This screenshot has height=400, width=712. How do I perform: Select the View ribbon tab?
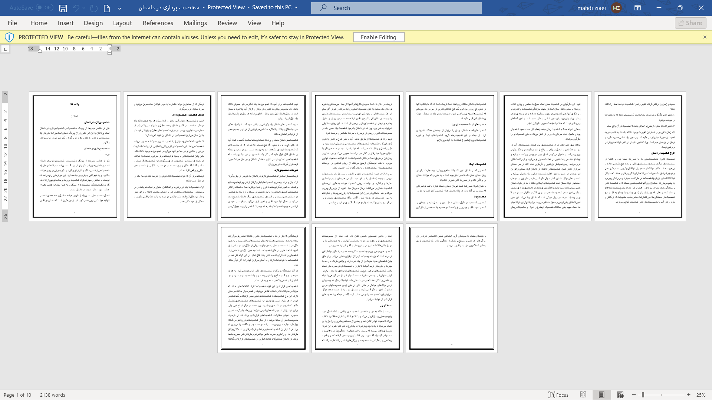tap(254, 23)
